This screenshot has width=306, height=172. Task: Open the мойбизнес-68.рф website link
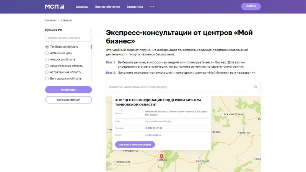[x=158, y=121]
